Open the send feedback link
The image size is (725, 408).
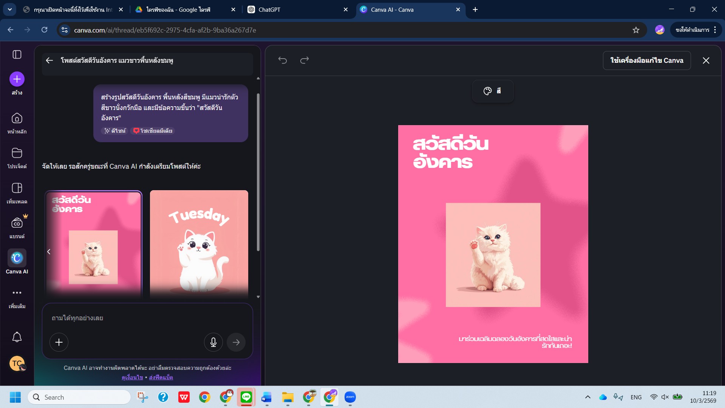pos(161,377)
